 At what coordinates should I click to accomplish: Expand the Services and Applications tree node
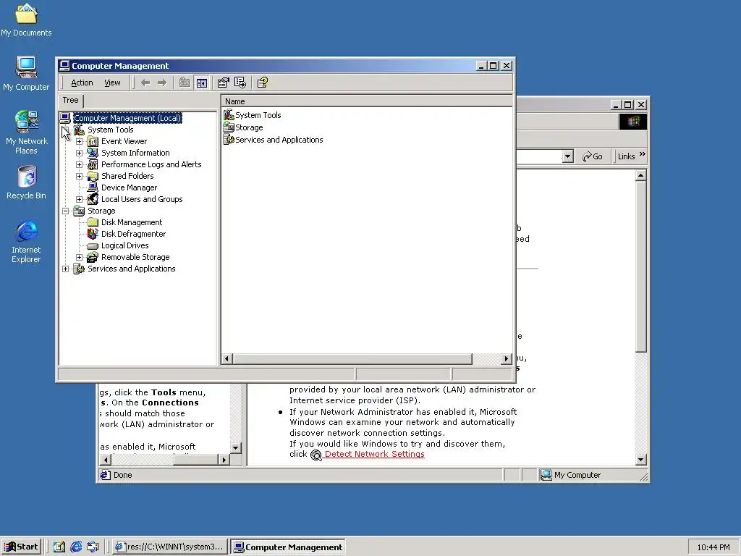[66, 269]
